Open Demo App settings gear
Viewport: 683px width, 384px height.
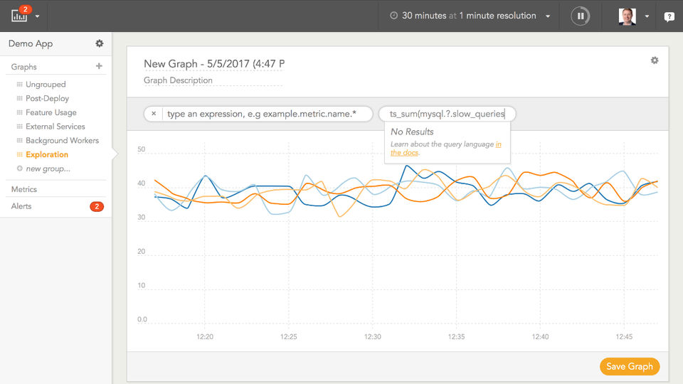(100, 43)
